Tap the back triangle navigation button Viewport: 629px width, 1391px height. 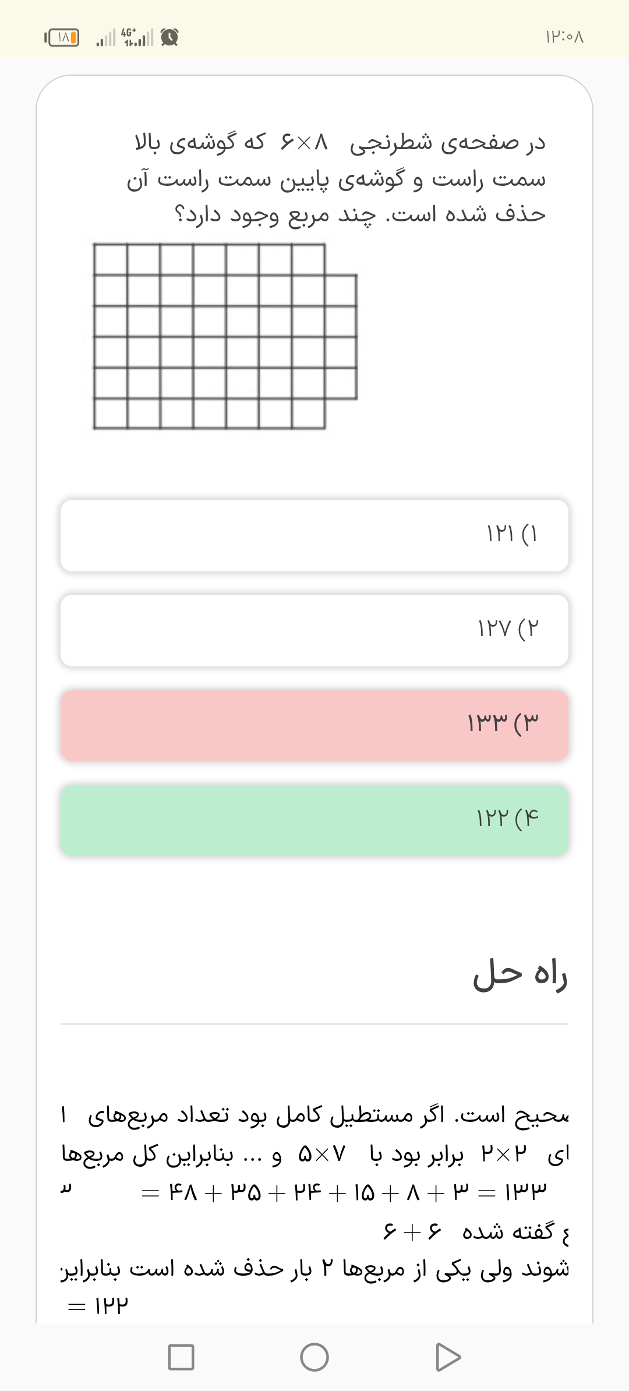click(x=447, y=1357)
